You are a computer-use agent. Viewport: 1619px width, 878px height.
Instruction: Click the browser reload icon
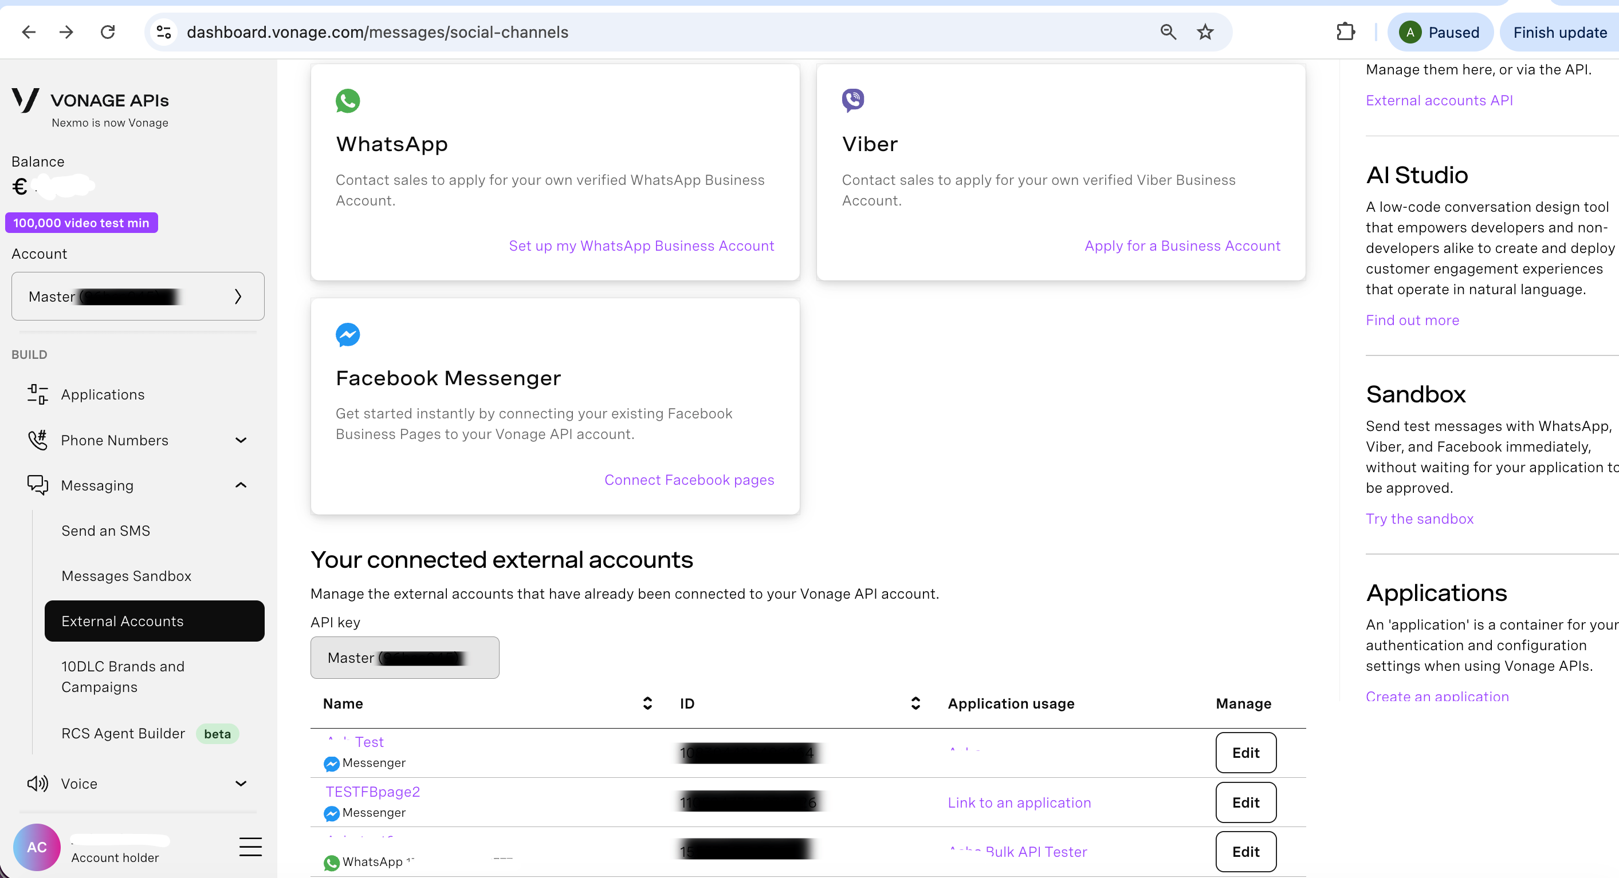(x=108, y=32)
